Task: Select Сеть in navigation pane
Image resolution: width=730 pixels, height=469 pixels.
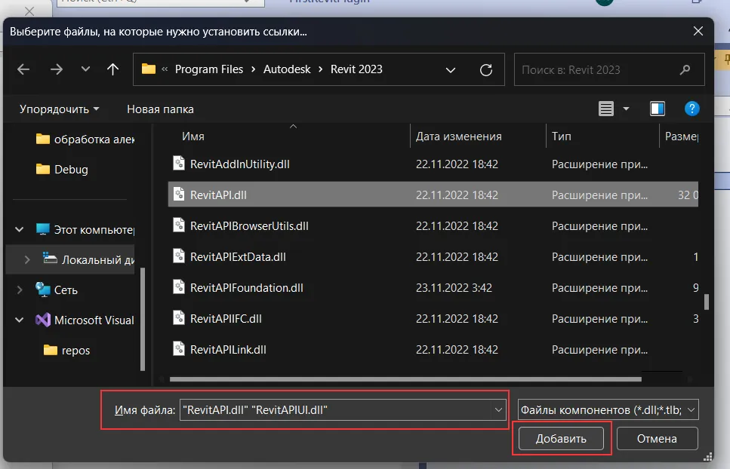Action: coord(57,290)
